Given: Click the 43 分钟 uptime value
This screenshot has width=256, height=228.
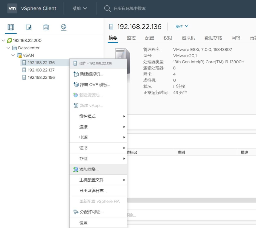Looking at the screenshot, I should (x=180, y=93).
